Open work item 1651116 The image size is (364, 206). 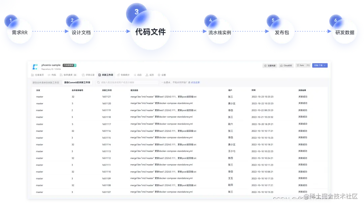(106, 131)
